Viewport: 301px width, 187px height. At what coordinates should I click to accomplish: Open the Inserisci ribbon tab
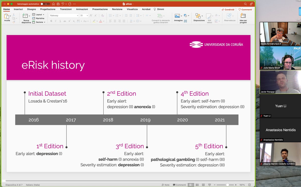[18, 9]
